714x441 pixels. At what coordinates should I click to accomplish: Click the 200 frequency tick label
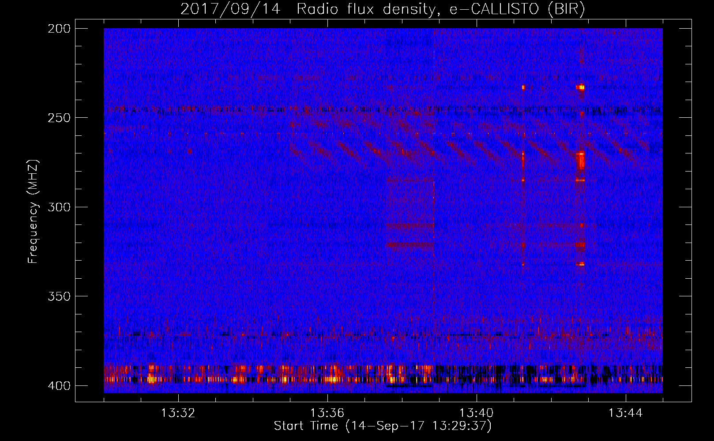[x=59, y=29]
